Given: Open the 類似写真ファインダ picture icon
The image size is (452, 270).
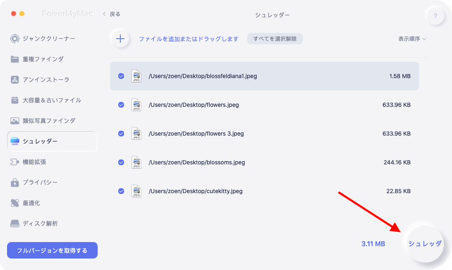Looking at the screenshot, I should [15, 121].
